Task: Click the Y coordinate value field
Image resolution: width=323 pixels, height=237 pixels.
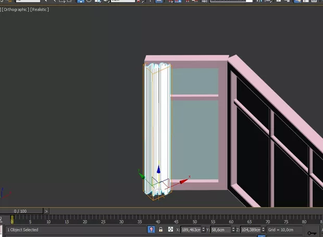Action: (221, 229)
